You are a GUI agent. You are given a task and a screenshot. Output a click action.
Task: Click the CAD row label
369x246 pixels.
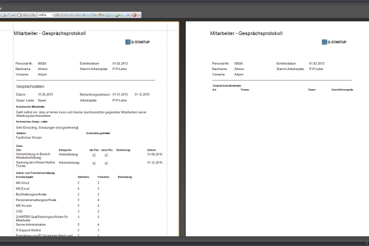pyautogui.click(x=19, y=212)
